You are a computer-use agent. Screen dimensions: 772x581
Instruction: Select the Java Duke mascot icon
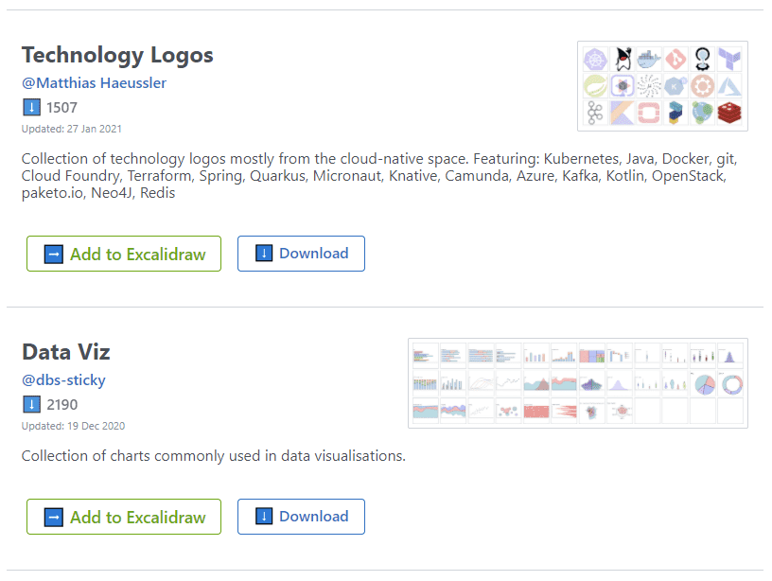[623, 59]
